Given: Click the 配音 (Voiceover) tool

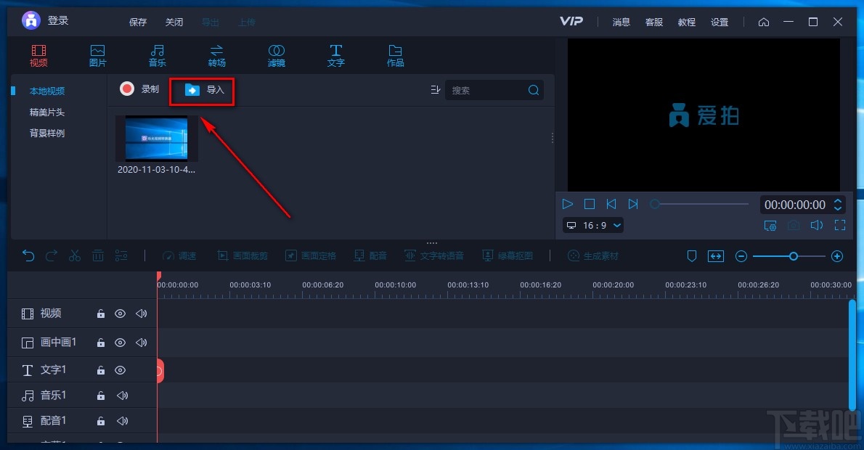Looking at the screenshot, I should pos(370,255).
